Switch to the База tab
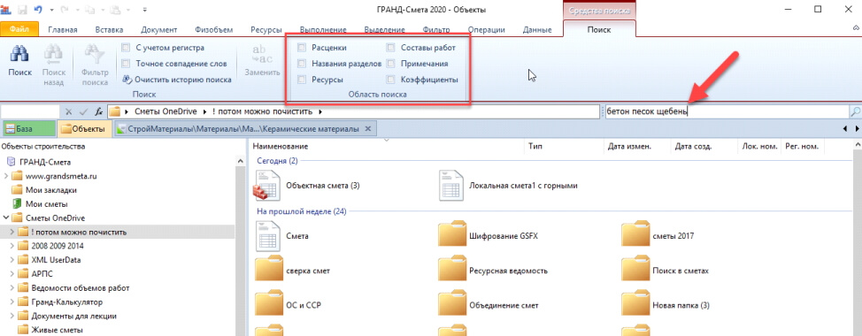The width and height of the screenshot is (862, 336). [29, 129]
